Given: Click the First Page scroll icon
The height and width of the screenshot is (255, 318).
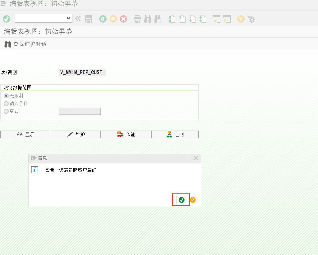Looking at the screenshot, I should point(172,19).
